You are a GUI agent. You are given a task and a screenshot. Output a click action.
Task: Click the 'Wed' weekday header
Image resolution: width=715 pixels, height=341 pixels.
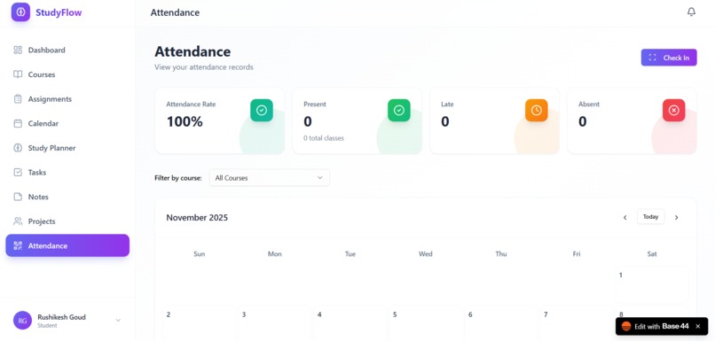426,254
